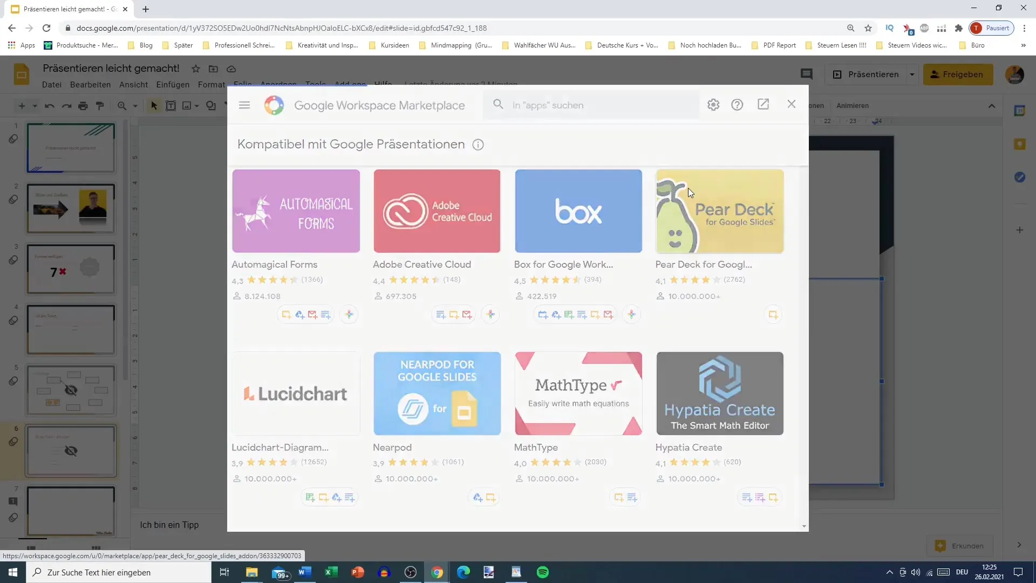The image size is (1036, 583).
Task: Close the Workspace Marketplace dialog
Action: (792, 104)
